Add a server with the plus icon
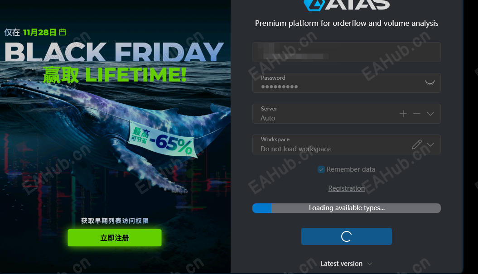The width and height of the screenshot is (478, 274). click(403, 114)
